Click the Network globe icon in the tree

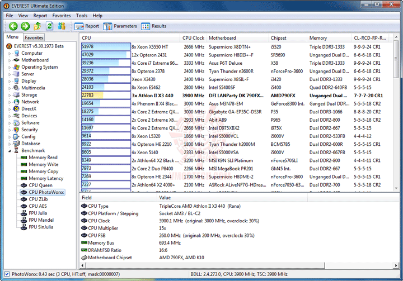coord(16,102)
